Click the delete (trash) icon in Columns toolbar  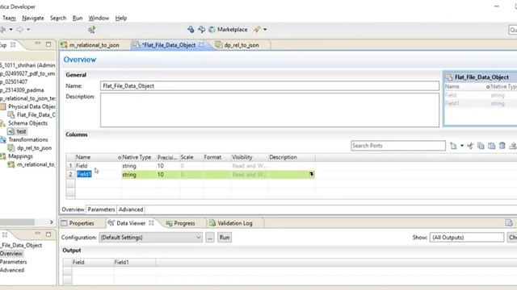tap(502, 146)
